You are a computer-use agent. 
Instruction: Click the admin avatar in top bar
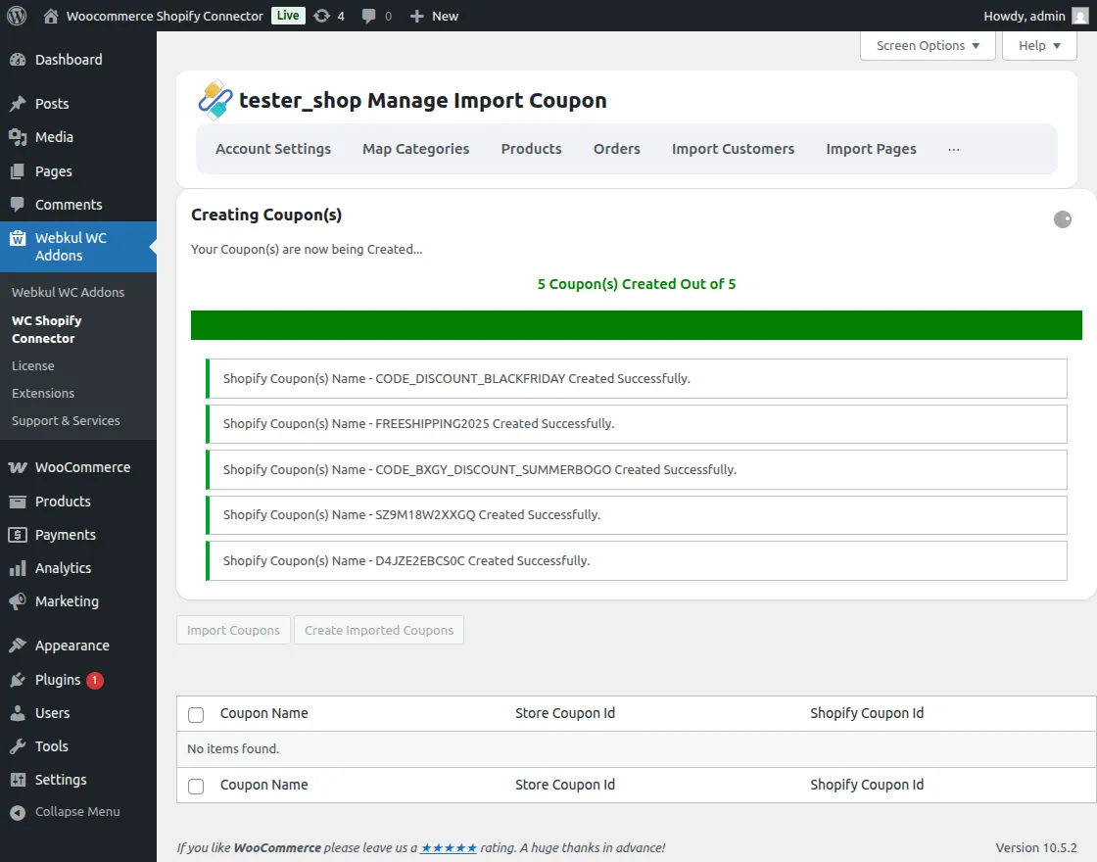(x=1080, y=16)
